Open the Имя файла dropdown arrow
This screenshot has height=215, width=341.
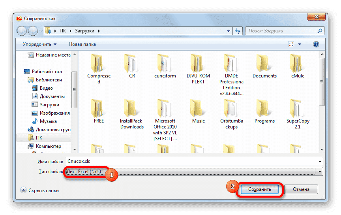320,161
